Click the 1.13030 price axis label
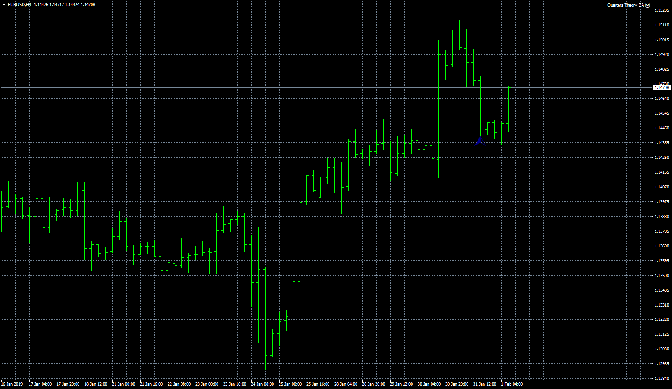The width and height of the screenshot is (672, 389). (662, 349)
